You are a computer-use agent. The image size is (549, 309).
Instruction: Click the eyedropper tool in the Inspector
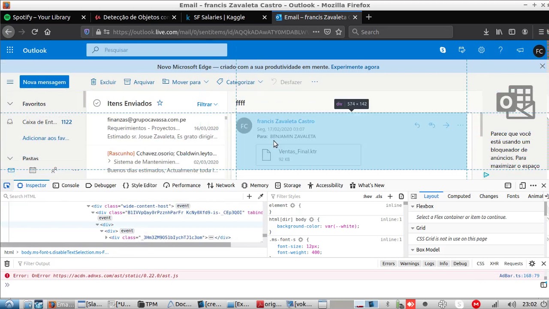tap(260, 196)
